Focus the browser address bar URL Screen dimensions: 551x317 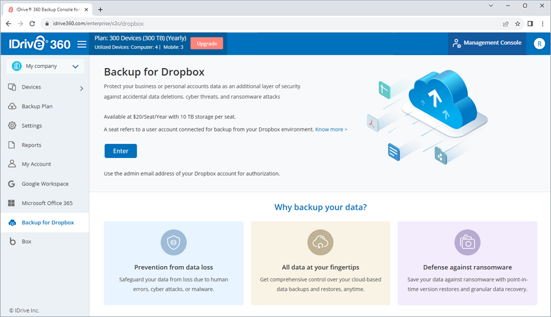coord(99,23)
